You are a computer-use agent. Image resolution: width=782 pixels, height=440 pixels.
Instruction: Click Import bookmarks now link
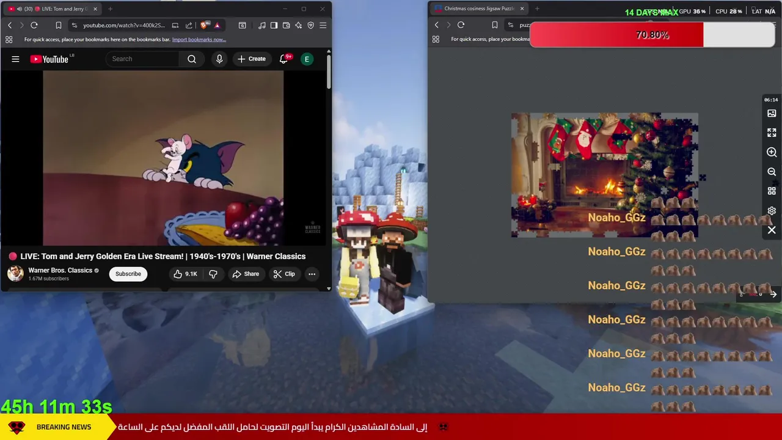coord(199,40)
